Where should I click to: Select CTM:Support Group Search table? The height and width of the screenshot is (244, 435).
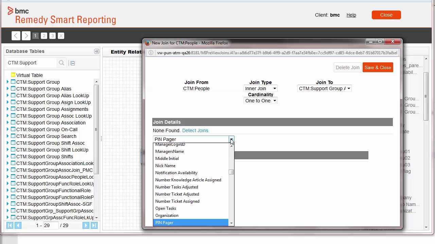[46, 136]
